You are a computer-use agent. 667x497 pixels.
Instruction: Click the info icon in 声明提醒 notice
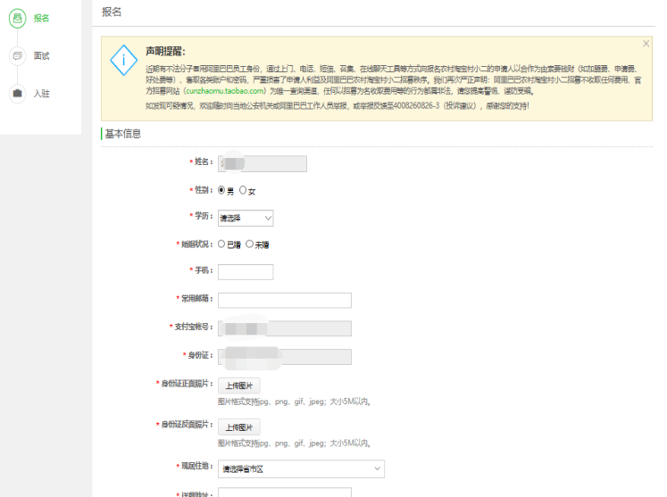coord(122,58)
